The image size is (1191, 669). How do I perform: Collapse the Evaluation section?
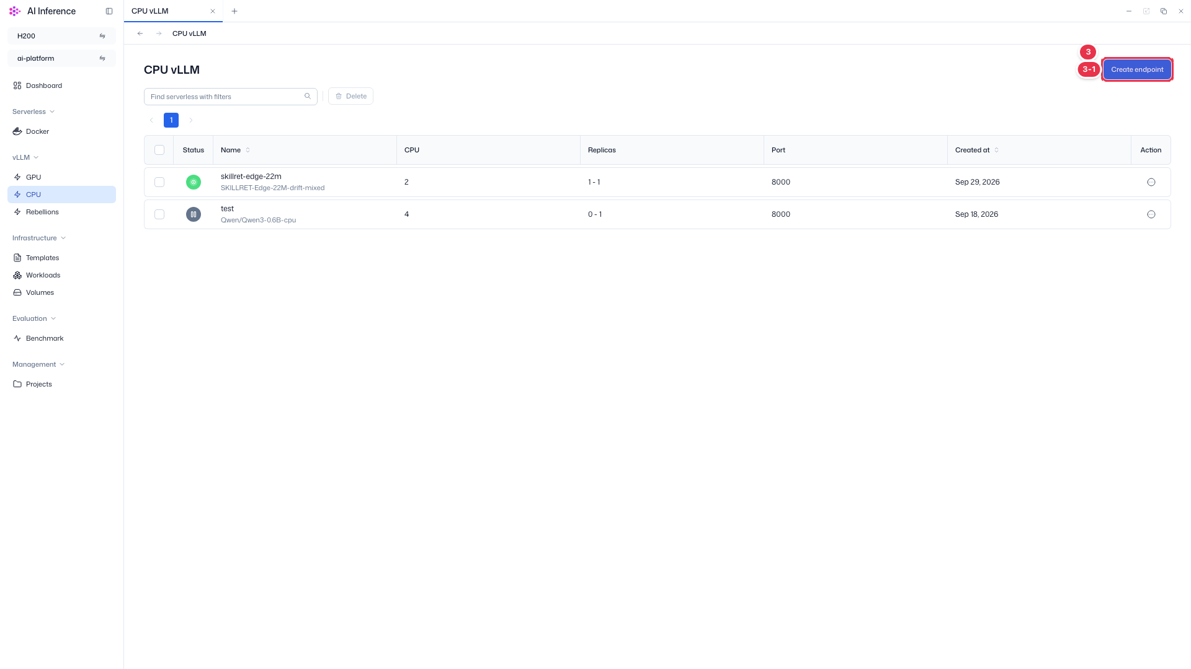34,318
